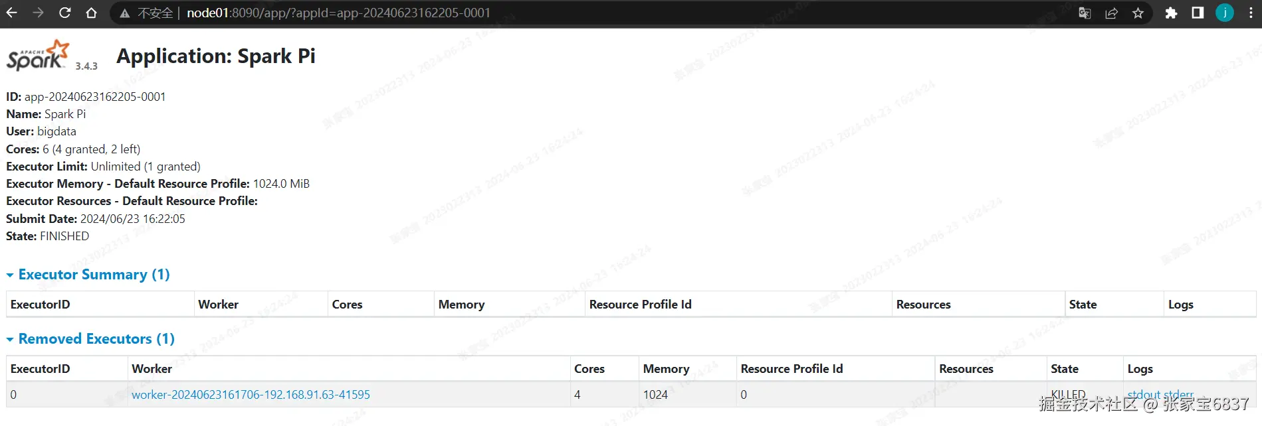Click ExecutorID header in Removed Executors table
This screenshot has height=426, width=1262.
(40, 369)
